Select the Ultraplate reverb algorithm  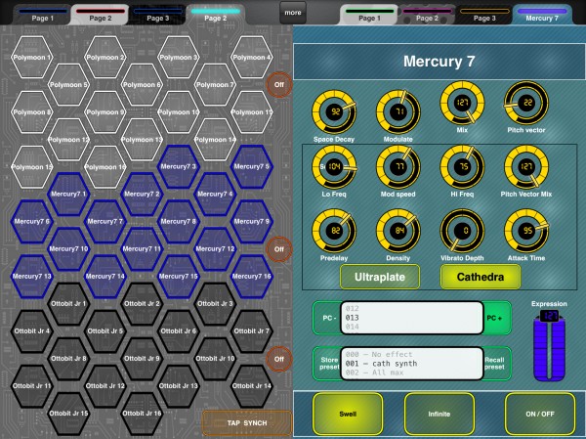point(380,277)
